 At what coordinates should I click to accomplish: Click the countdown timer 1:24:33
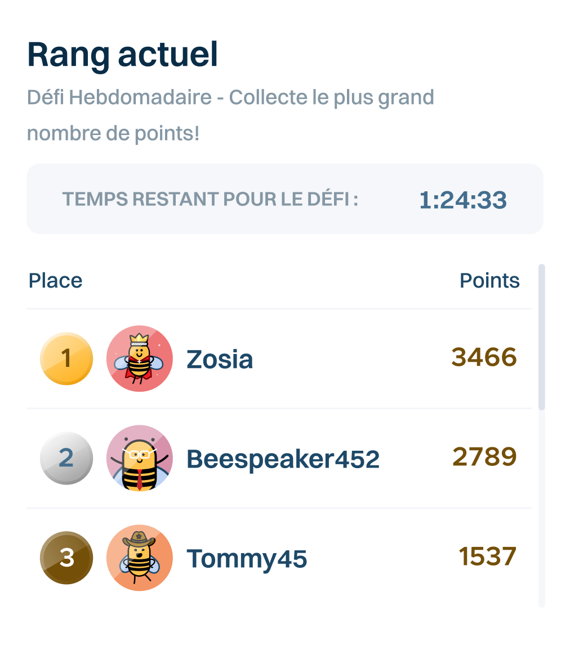point(463,200)
